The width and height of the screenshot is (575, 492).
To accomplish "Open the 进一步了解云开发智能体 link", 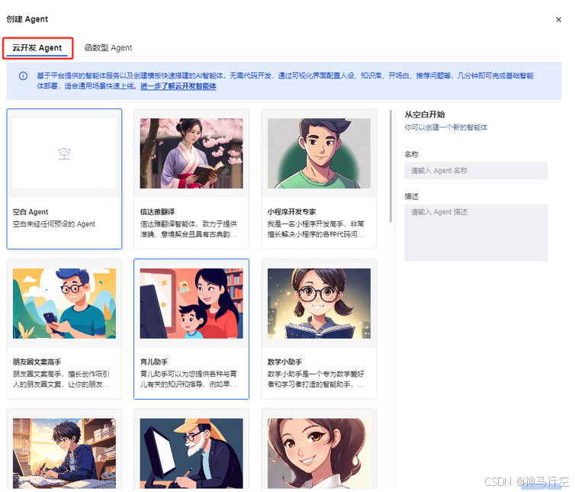I will point(178,86).
